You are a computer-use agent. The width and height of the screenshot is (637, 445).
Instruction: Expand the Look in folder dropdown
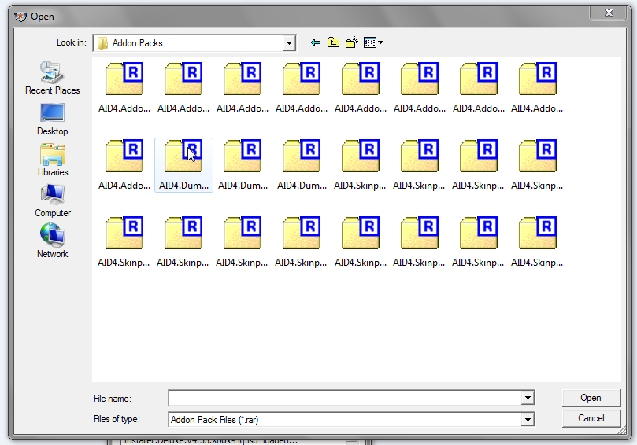[x=289, y=43]
